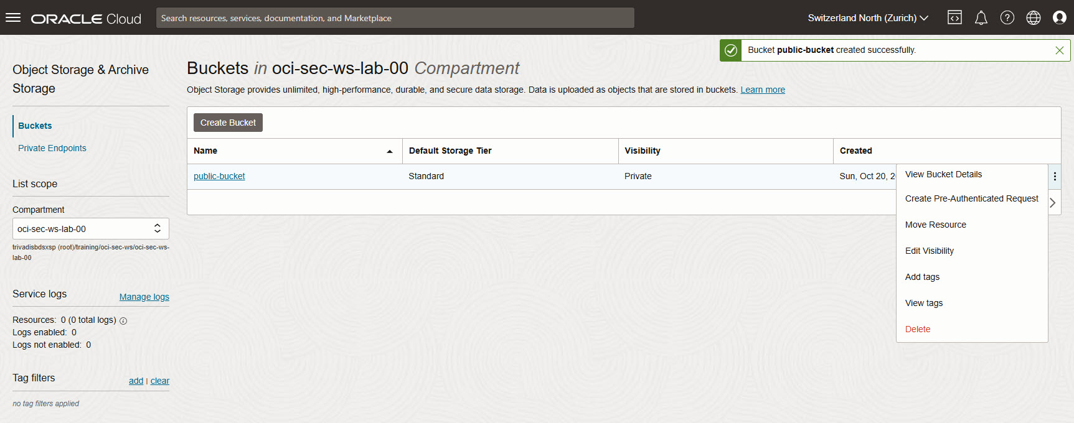Viewport: 1074px width, 423px height.
Task: Select Delete from the bucket actions menu
Action: pyautogui.click(x=918, y=329)
